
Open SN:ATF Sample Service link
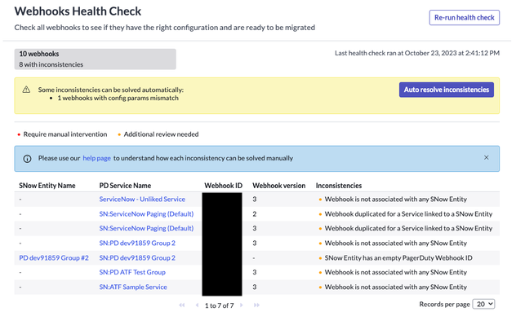click(x=133, y=287)
